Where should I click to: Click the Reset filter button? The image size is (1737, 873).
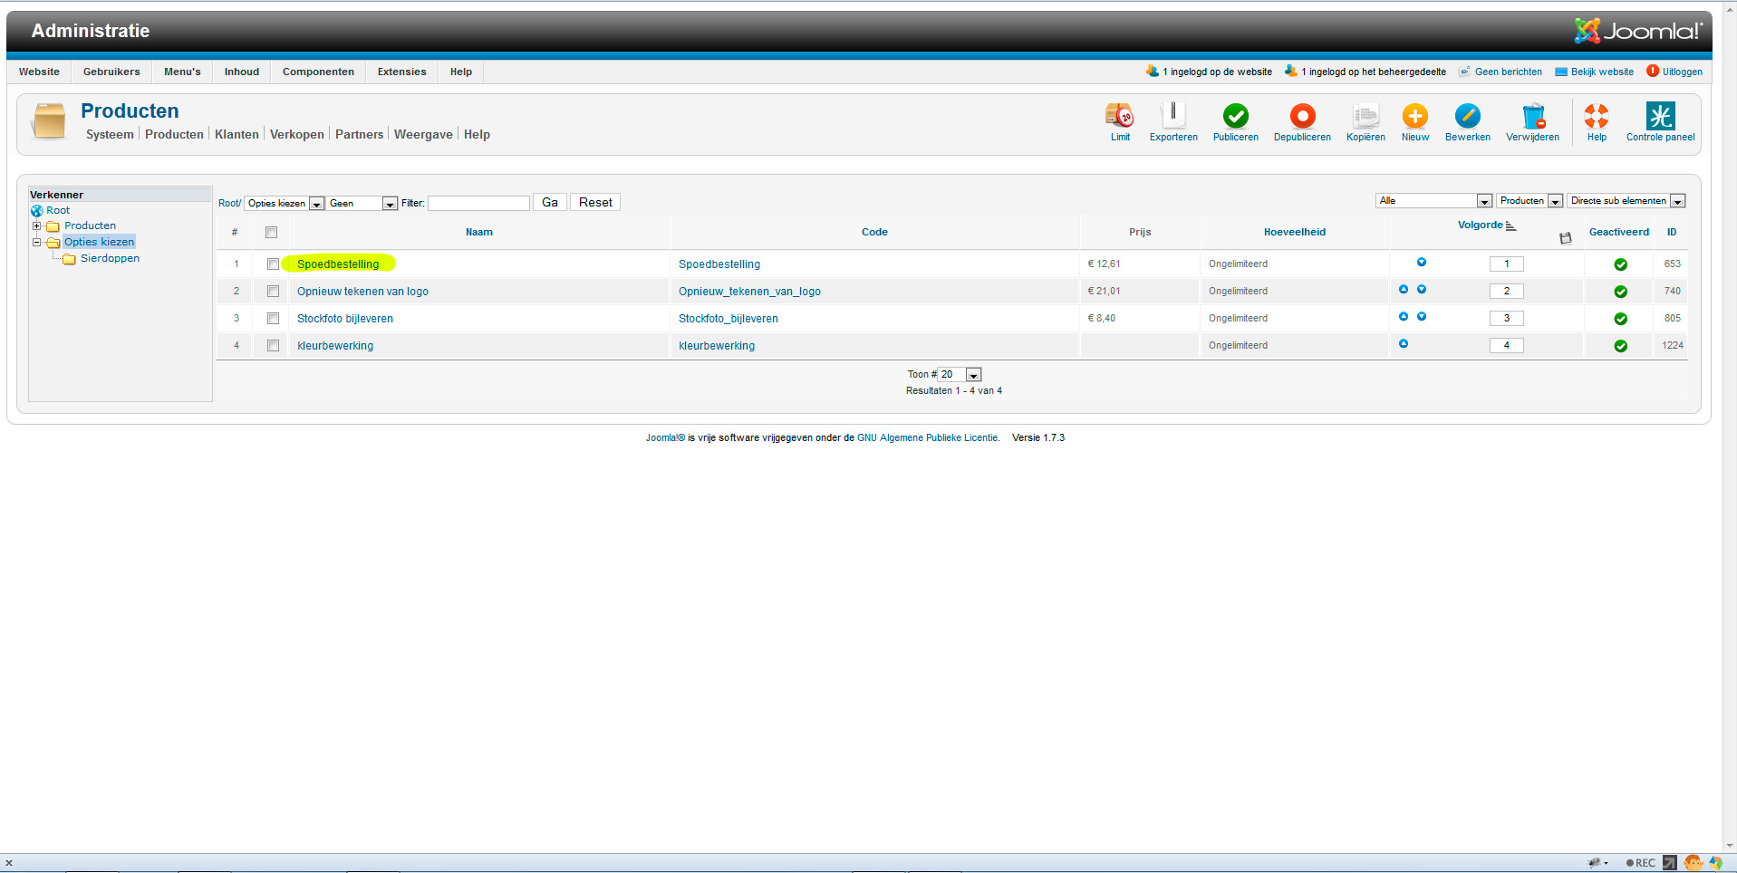pyautogui.click(x=595, y=203)
